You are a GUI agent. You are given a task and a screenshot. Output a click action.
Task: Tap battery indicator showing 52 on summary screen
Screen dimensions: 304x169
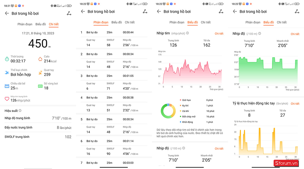(x=69, y=6)
